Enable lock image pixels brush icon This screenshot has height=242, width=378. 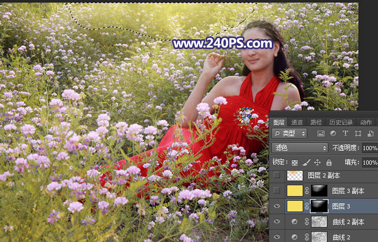[306, 162]
